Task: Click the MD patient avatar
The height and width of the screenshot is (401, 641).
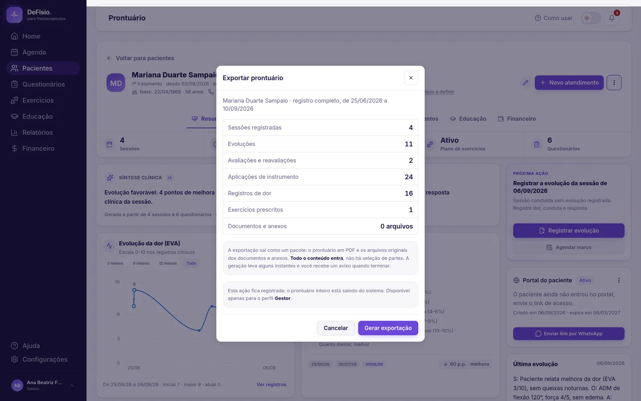Action: point(116,83)
